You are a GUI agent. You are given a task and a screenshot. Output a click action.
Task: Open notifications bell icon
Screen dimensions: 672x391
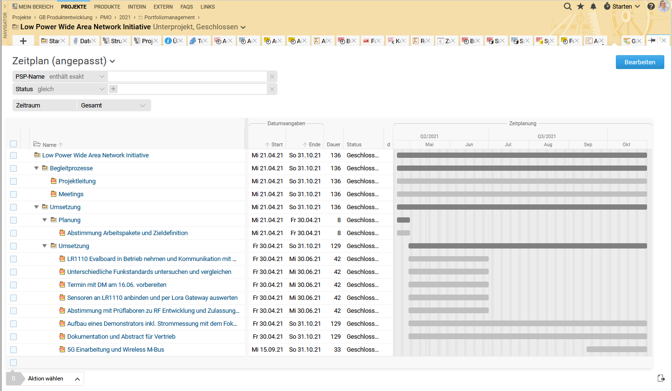click(x=593, y=6)
